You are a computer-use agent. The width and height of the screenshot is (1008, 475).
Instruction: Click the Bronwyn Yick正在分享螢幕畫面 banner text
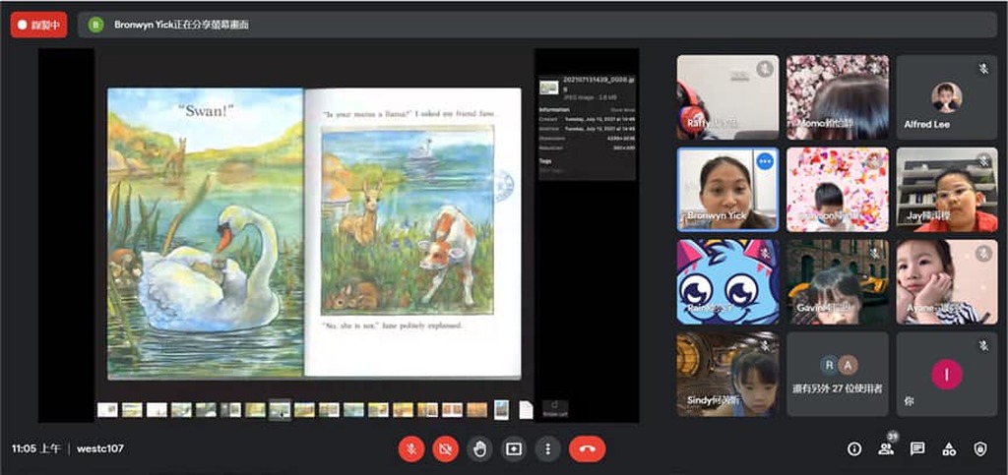point(181,25)
